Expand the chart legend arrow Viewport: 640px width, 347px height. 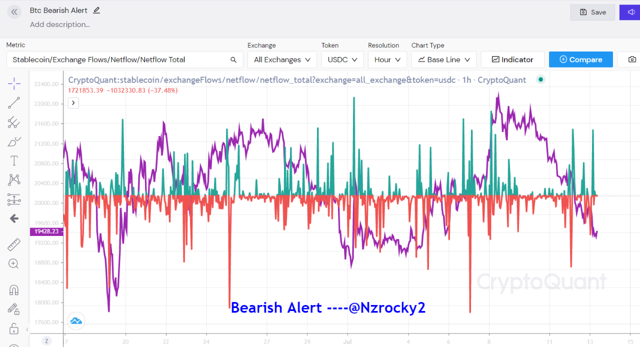point(73,103)
